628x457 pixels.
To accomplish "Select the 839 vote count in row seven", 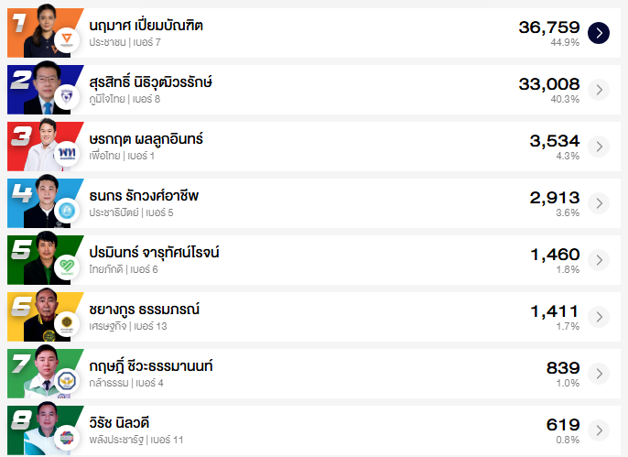I will coord(562,367).
